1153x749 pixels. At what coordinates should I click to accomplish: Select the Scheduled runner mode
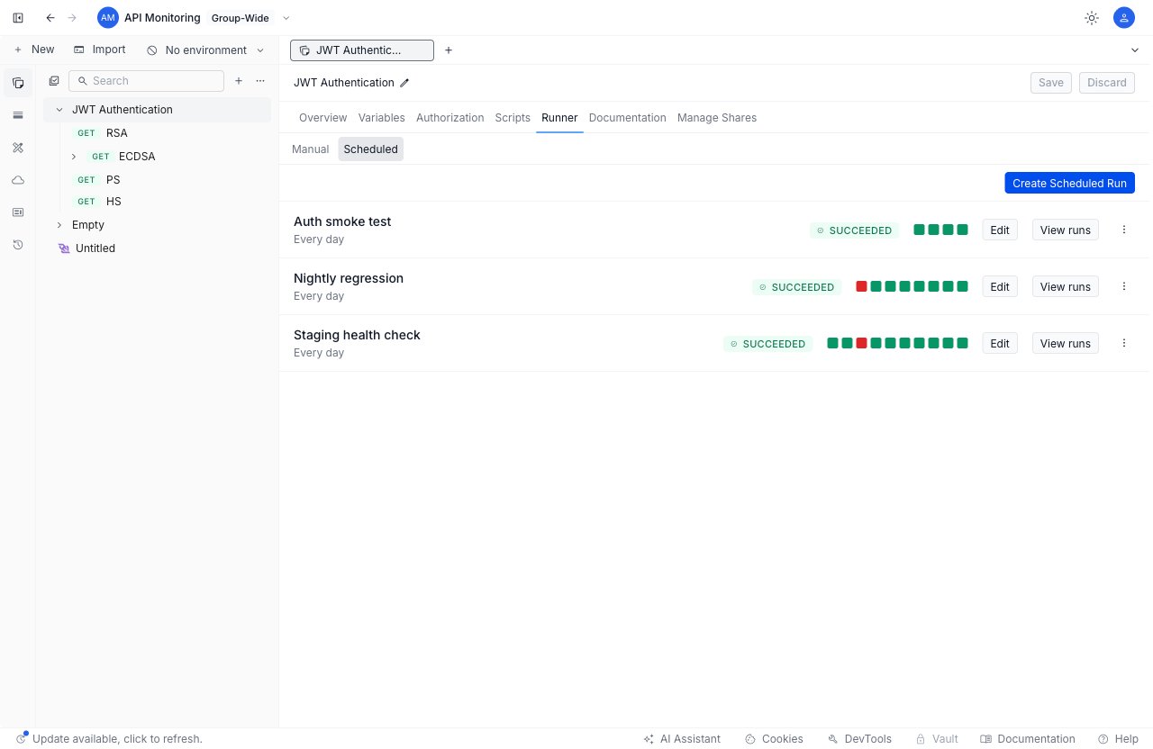370,149
